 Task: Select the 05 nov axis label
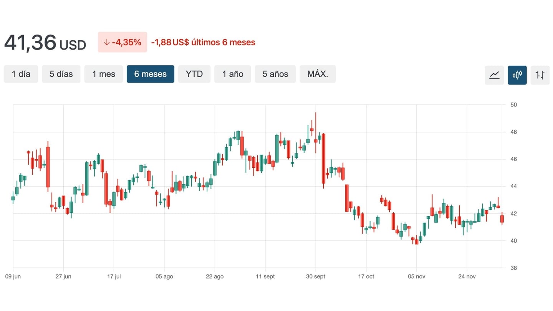(x=416, y=276)
